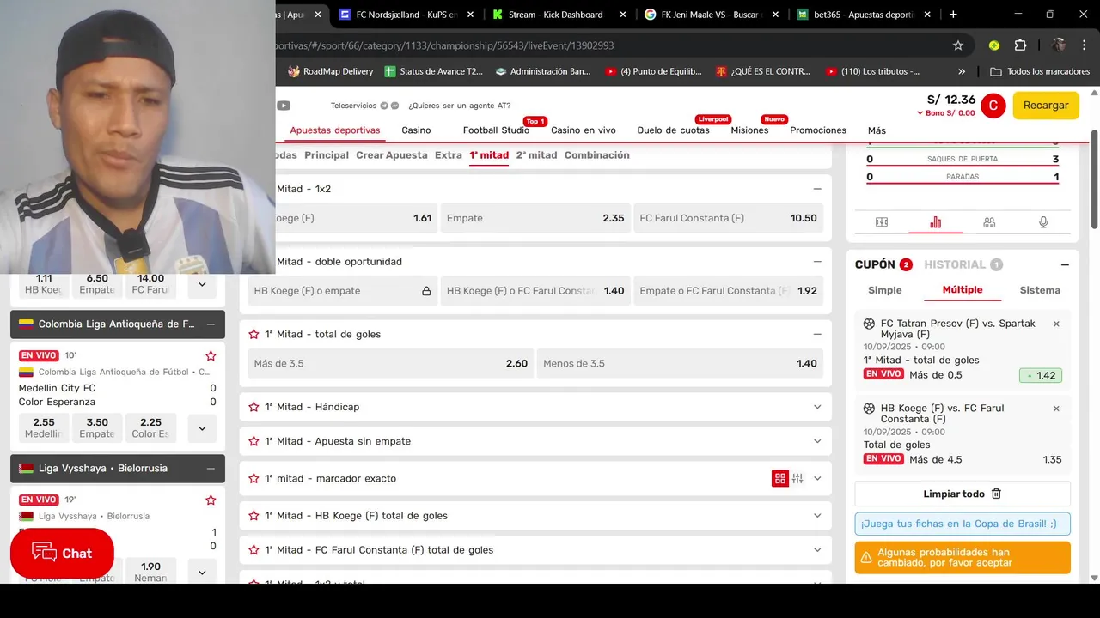The height and width of the screenshot is (618, 1100).
Task: Click the yellow extension icon in toolbar
Action: tap(994, 45)
